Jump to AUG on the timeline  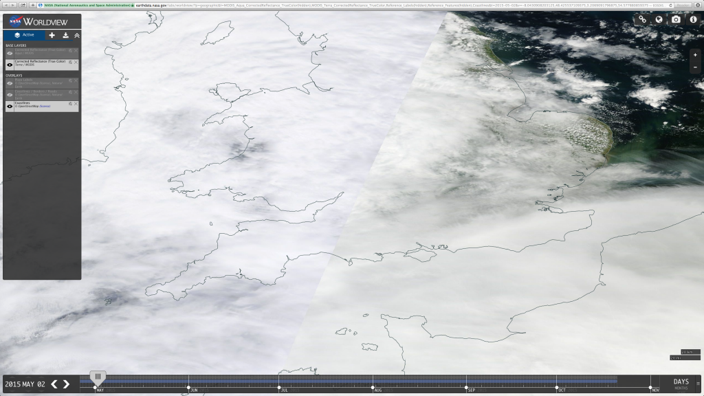378,390
